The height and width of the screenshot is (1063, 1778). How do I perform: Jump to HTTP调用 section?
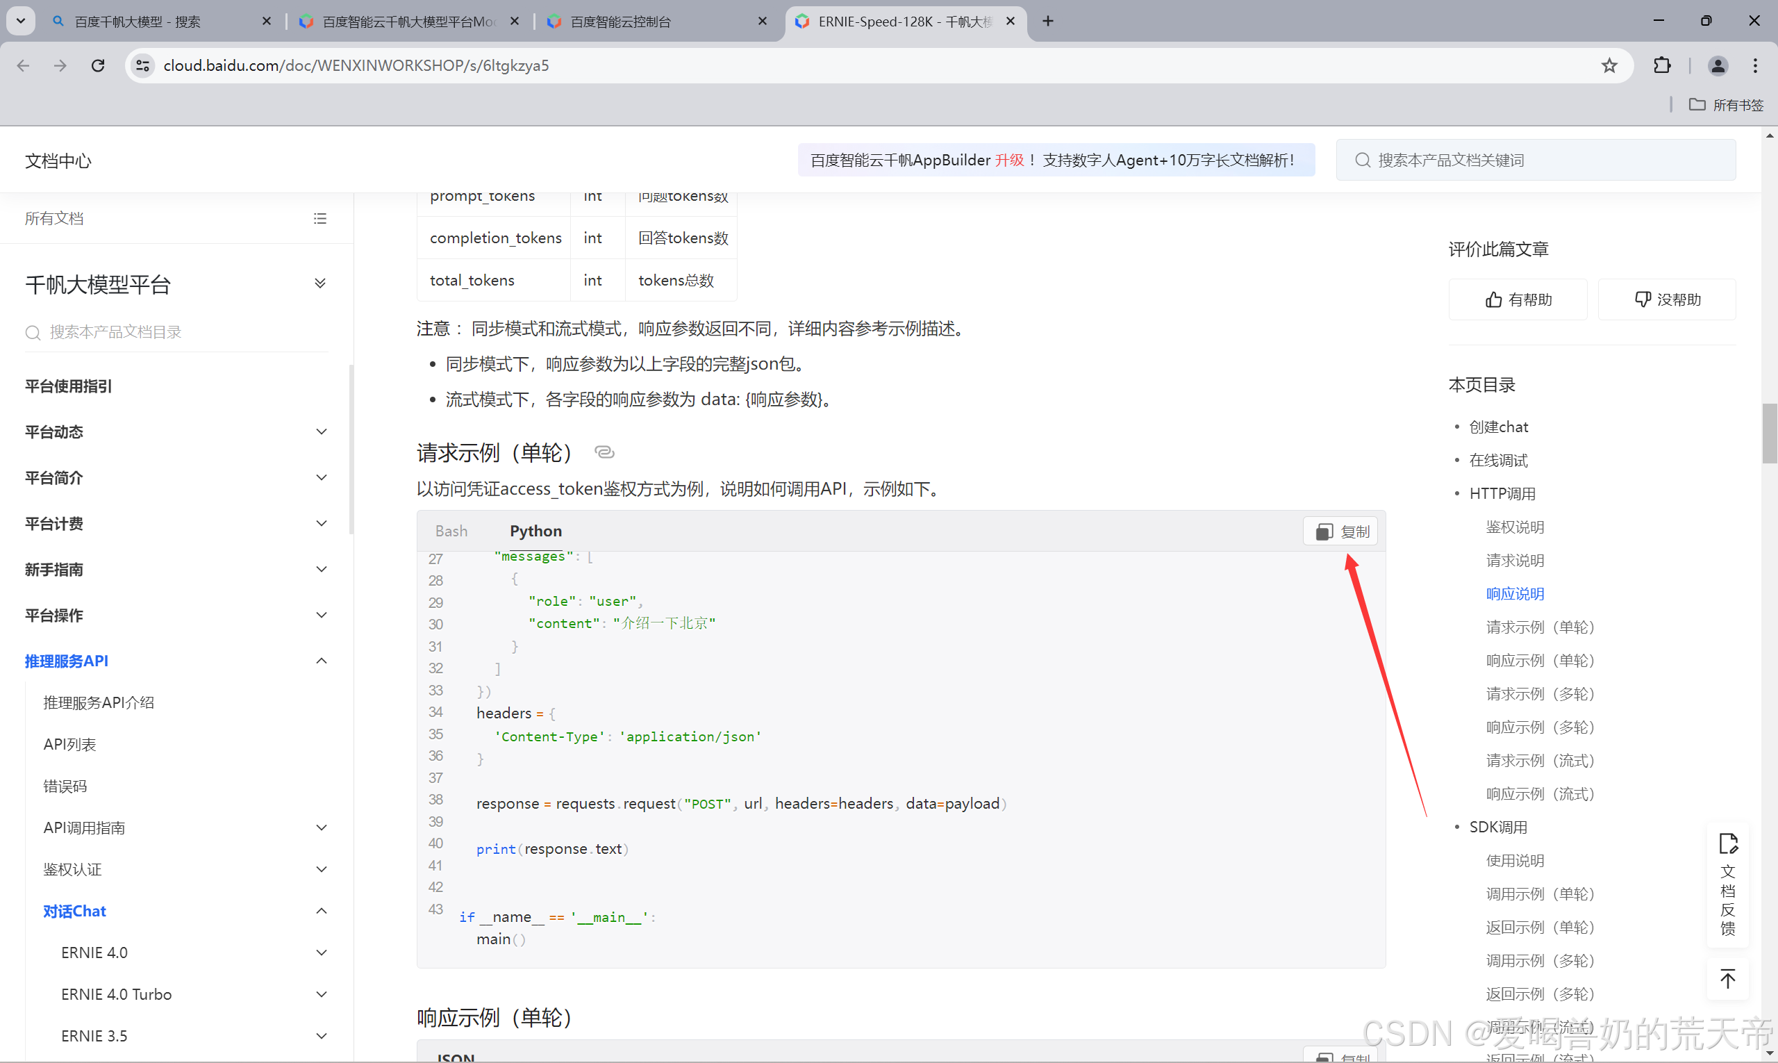pyautogui.click(x=1502, y=493)
